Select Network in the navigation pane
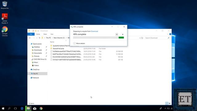Viewport: 197px width, 111px height. [x=36, y=78]
